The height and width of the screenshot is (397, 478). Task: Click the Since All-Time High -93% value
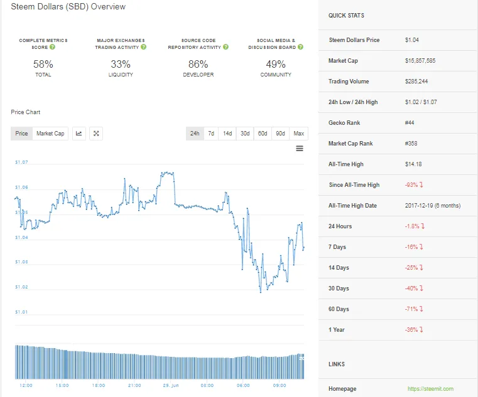click(x=414, y=185)
